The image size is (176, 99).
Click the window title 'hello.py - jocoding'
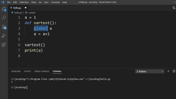(89, 2)
